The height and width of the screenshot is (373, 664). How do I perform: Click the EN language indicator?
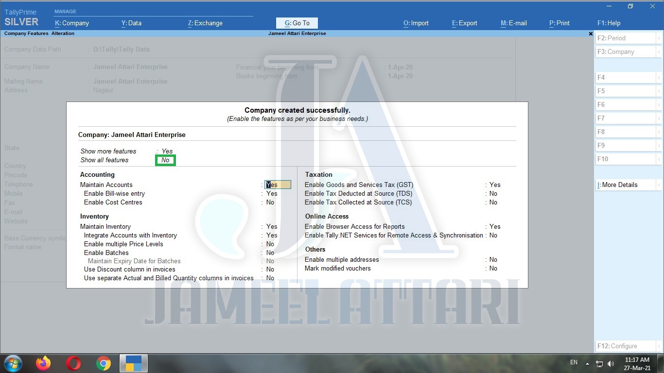574,362
